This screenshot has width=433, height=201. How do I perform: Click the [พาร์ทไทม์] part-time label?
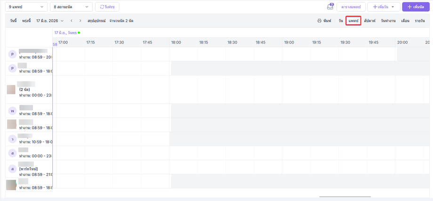click(x=28, y=169)
